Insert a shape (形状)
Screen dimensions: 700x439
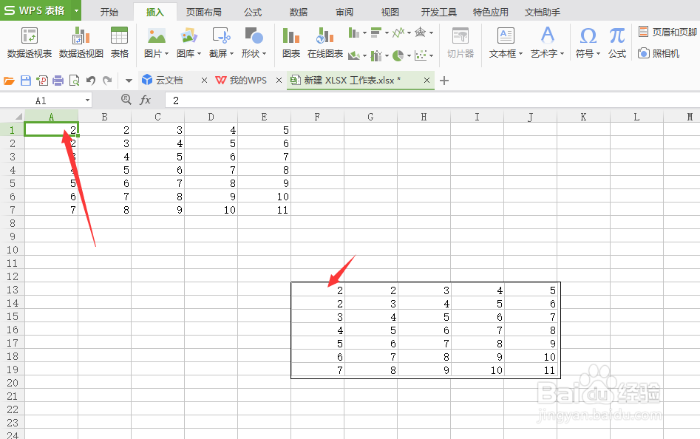point(254,43)
